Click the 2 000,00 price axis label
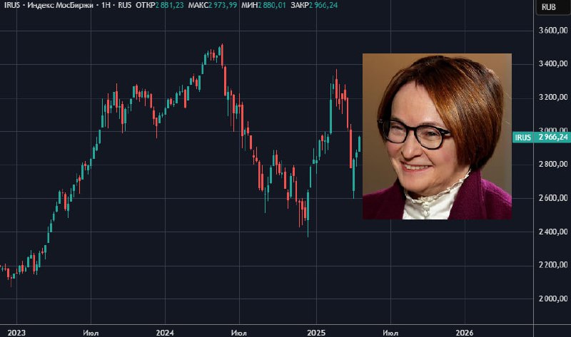The height and width of the screenshot is (337, 571). (x=552, y=299)
